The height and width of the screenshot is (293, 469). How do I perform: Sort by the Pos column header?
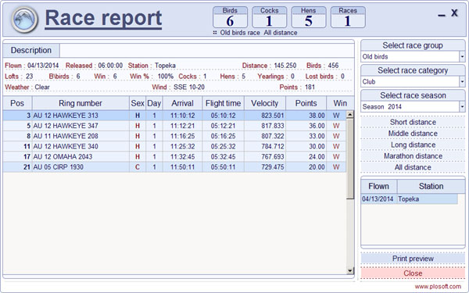click(17, 103)
